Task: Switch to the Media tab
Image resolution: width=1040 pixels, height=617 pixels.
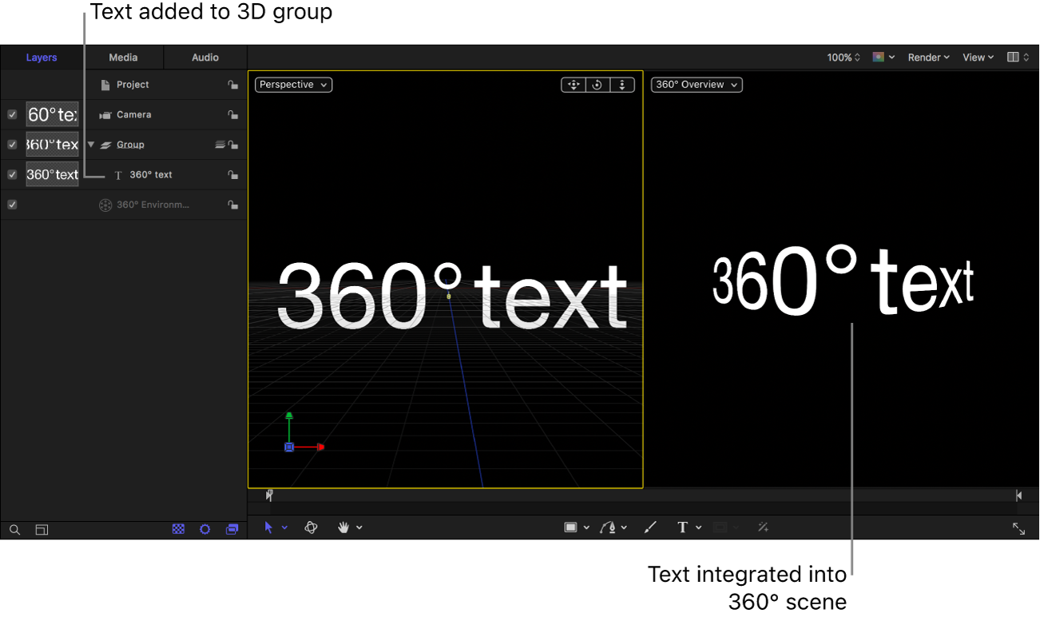Action: point(123,57)
